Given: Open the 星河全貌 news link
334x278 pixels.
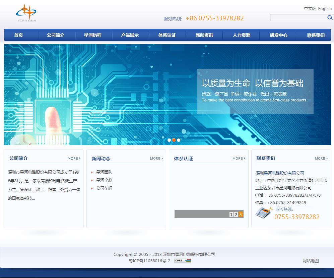Looking at the screenshot, I should pos(104,180).
